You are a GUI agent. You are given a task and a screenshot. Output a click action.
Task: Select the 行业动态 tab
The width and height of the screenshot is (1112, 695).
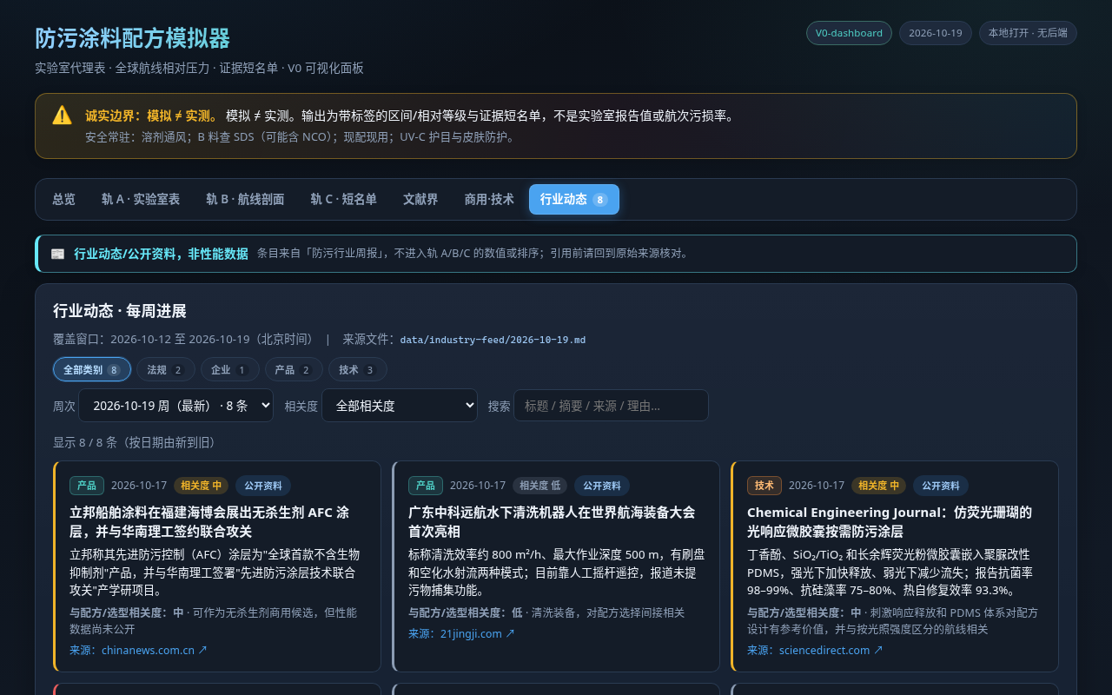574,199
